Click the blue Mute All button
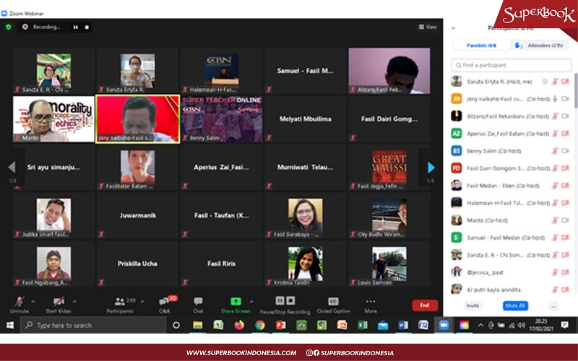Screen dimensions: 578x361 (515, 305)
